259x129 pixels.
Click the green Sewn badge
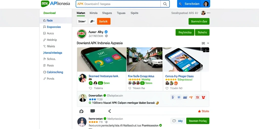(x=104, y=83)
